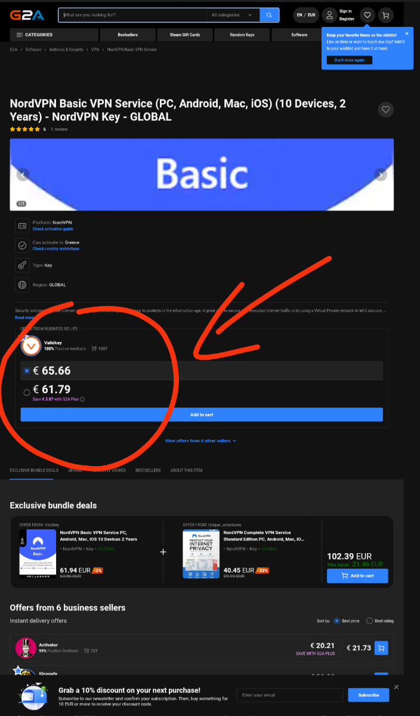Submit search with the magnifier button
Image resolution: width=420 pixels, height=716 pixels.
[270, 15]
